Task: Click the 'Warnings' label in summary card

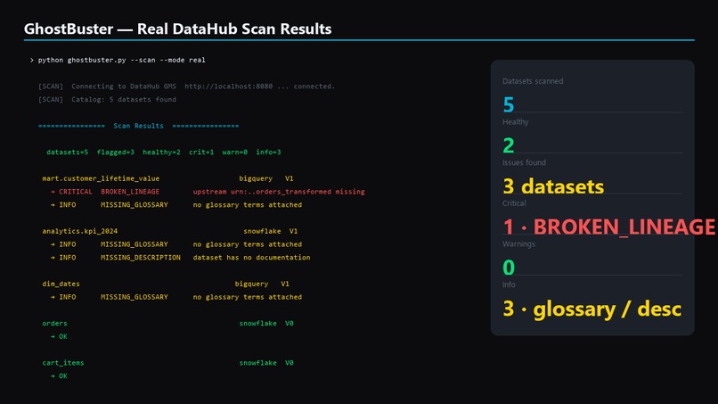Action: click(x=518, y=244)
